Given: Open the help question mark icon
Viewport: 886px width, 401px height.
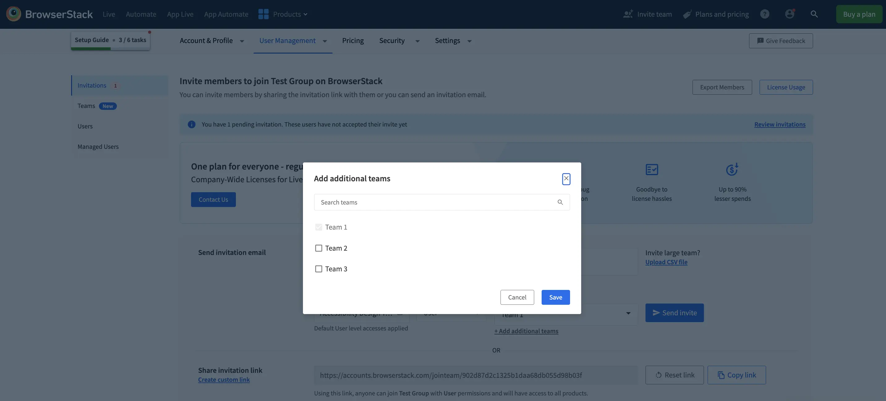Looking at the screenshot, I should click(765, 14).
